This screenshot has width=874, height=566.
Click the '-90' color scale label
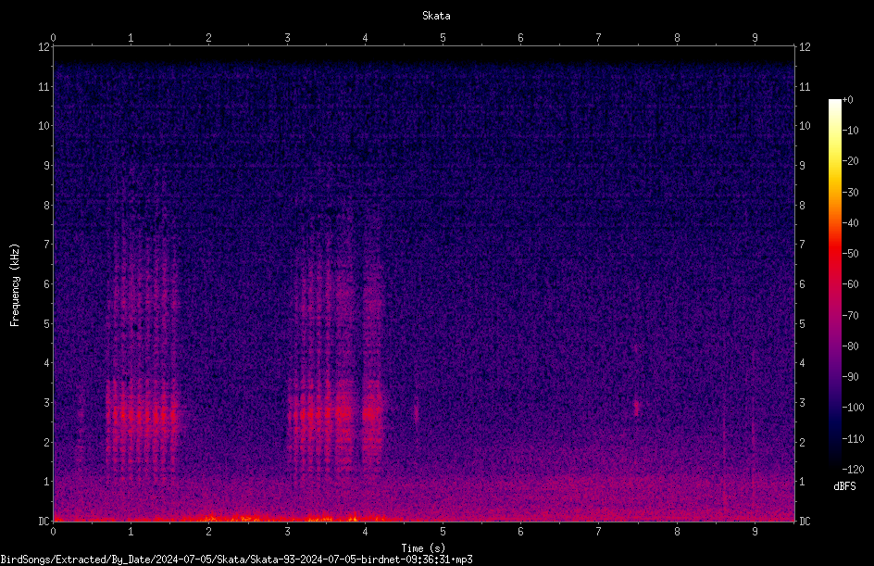click(851, 377)
